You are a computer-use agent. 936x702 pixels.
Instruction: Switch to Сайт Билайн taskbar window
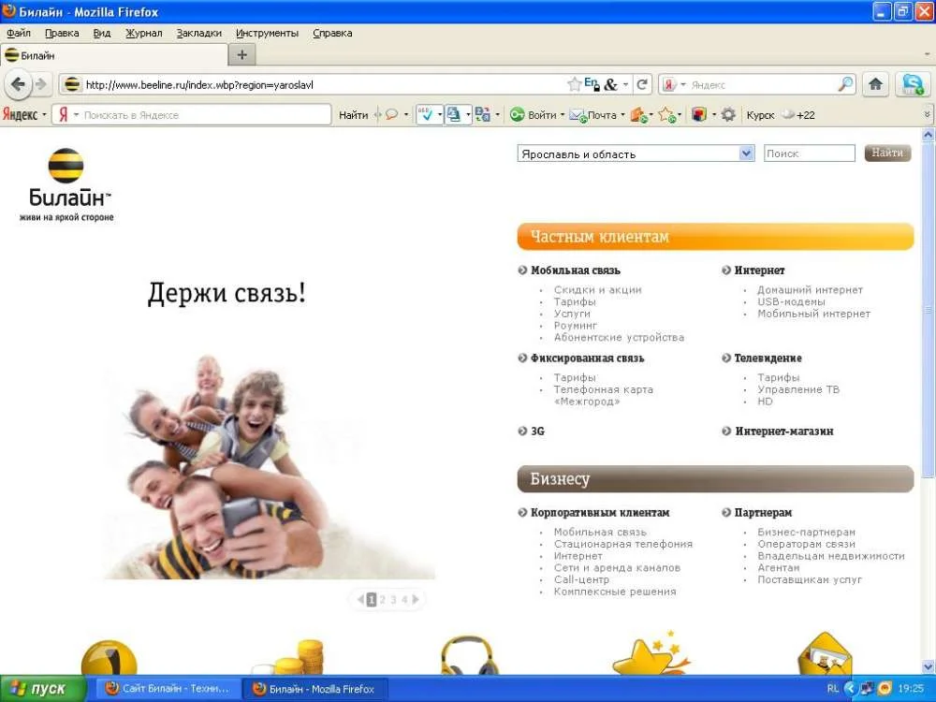click(x=168, y=689)
